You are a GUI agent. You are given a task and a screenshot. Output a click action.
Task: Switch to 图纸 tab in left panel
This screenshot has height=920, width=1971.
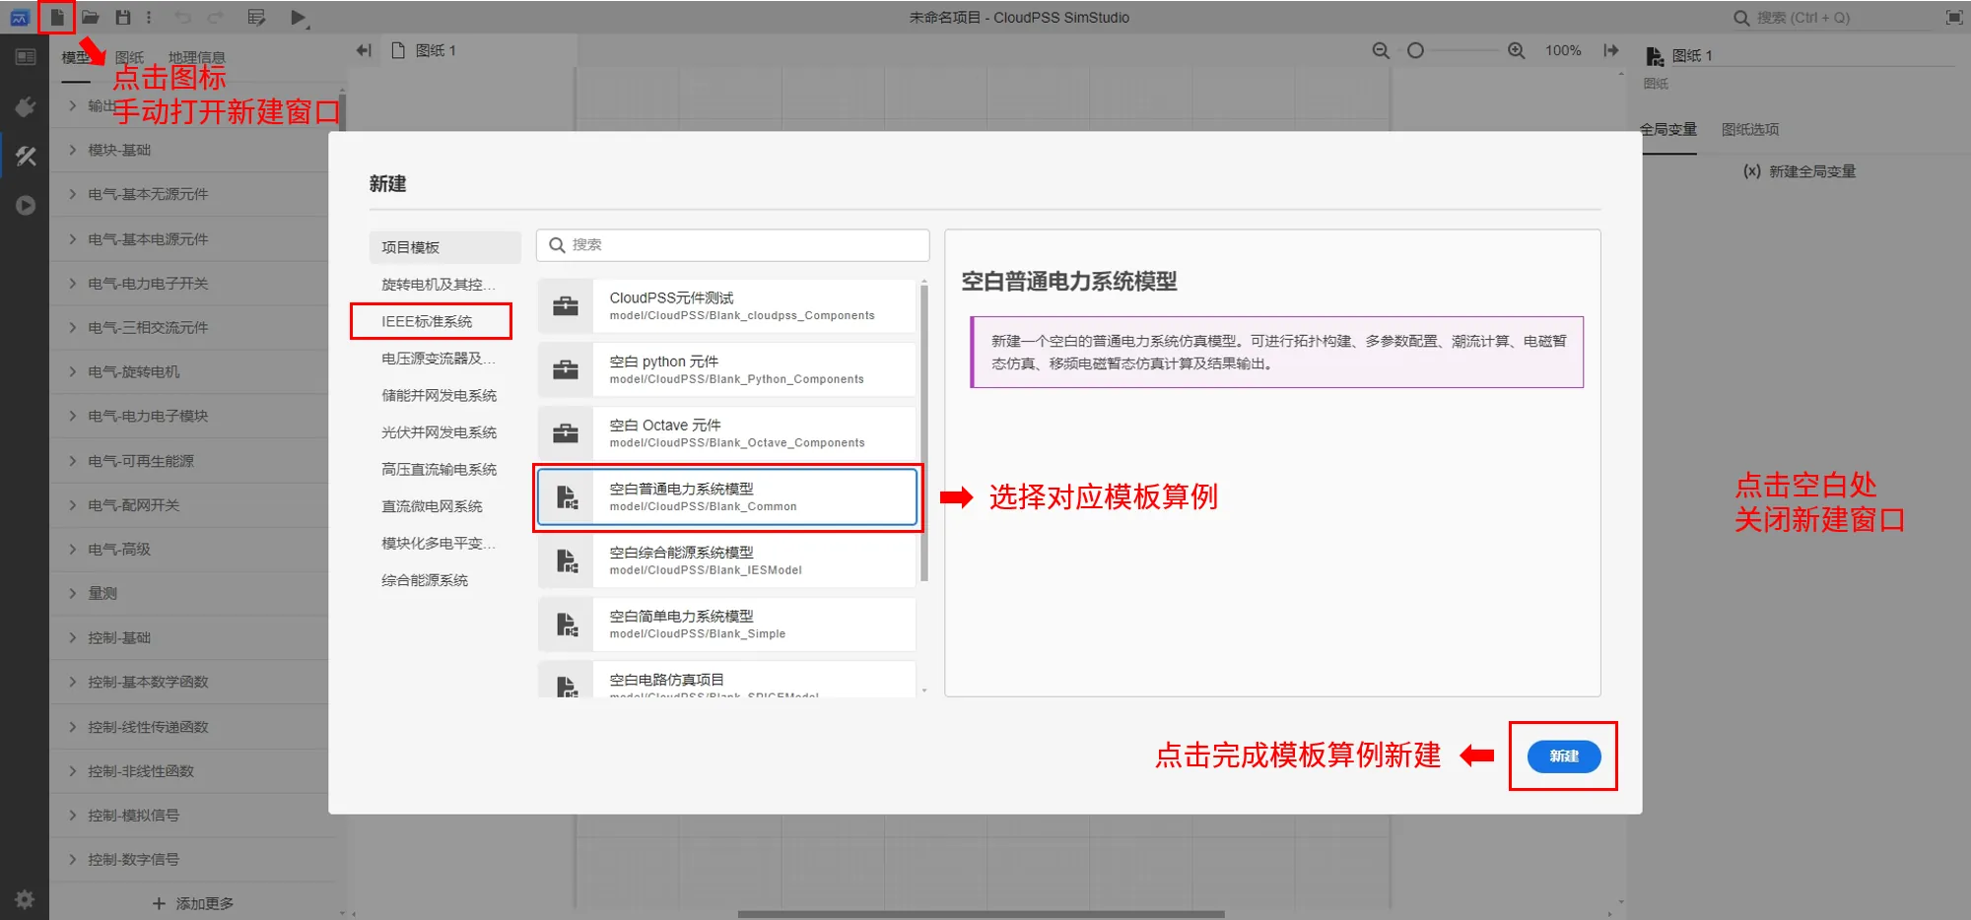click(129, 57)
